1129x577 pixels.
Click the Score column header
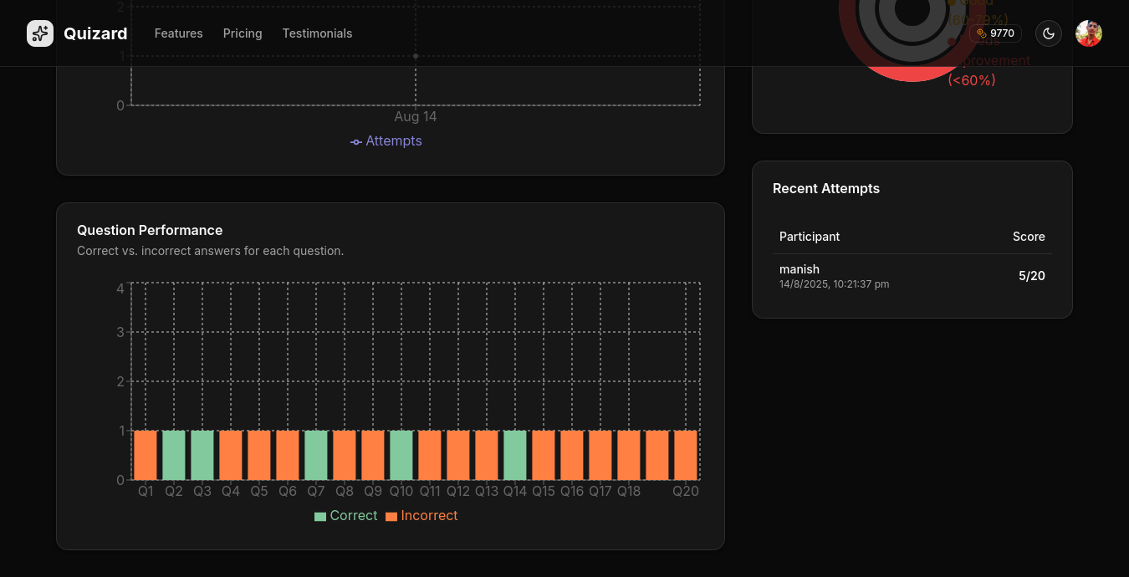1029,237
